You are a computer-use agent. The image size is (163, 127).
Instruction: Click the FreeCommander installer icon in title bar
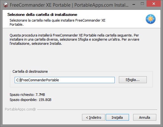tap(5, 5)
